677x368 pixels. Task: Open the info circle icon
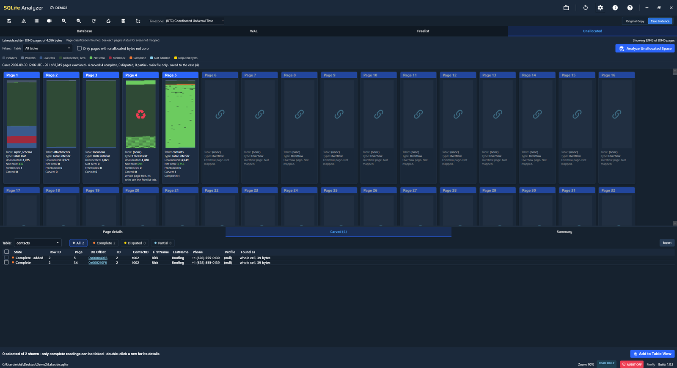click(x=615, y=8)
